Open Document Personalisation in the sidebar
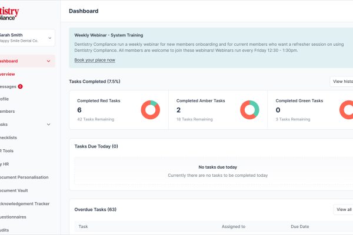Image resolution: width=353 pixels, height=235 pixels. (x=24, y=177)
